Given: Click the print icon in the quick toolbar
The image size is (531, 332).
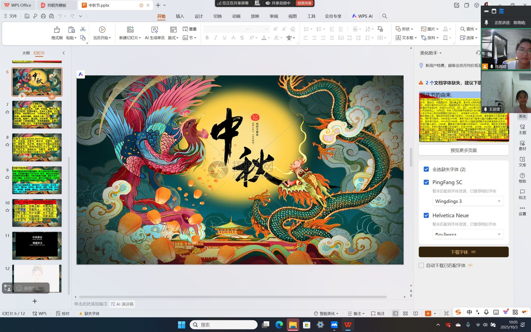Looking at the screenshot, I should [43, 16].
